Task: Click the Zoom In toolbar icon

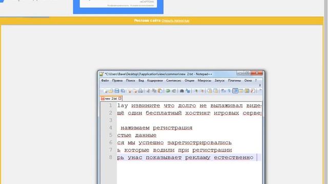Action: coord(196,91)
